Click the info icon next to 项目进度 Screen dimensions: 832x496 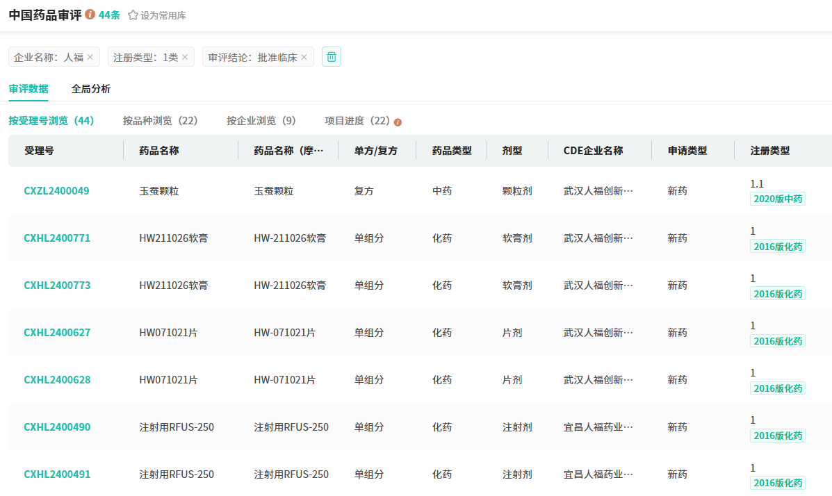398,122
